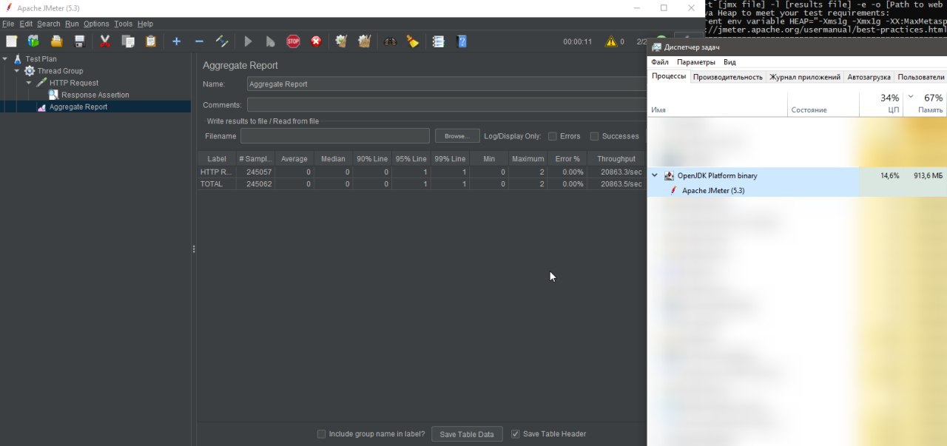947x446 pixels.
Task: Uncheck Save Table Header checkbox
Action: tap(516, 434)
